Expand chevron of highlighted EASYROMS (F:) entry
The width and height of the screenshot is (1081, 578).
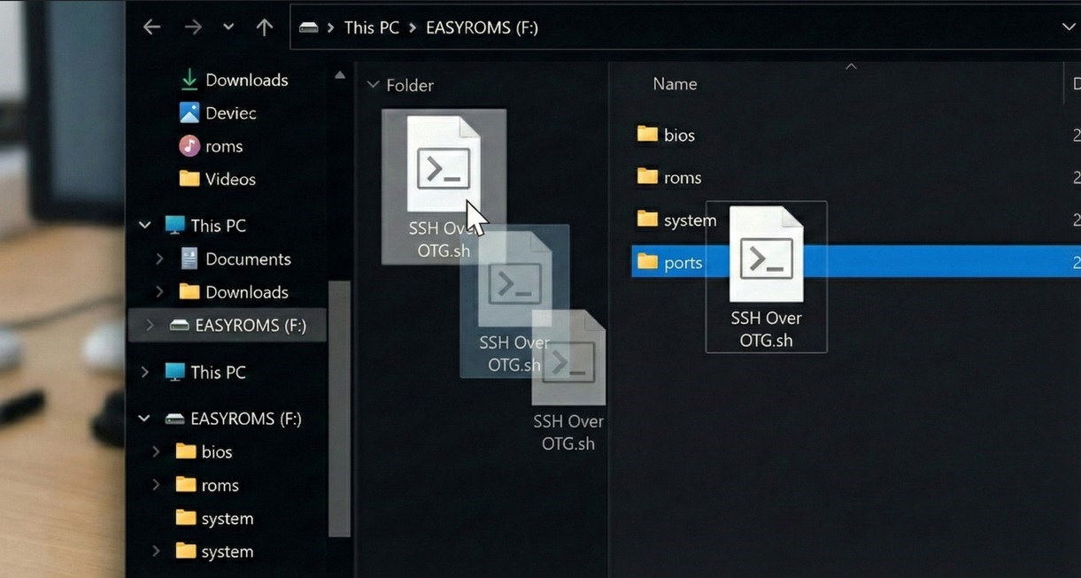point(150,326)
